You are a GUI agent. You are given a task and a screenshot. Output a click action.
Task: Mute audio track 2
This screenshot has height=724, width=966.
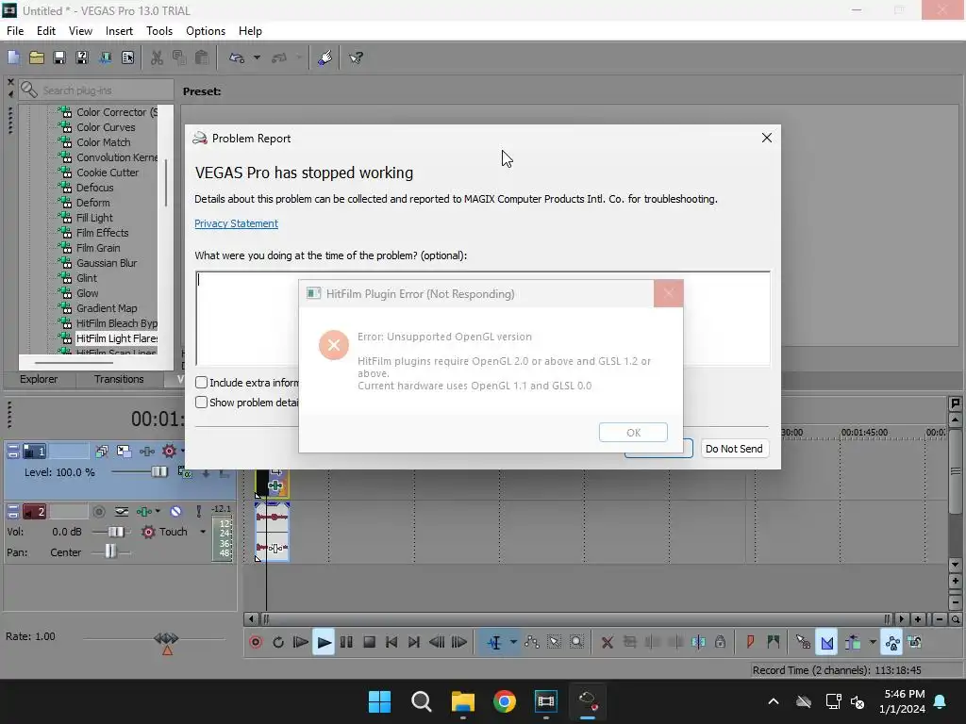[175, 512]
